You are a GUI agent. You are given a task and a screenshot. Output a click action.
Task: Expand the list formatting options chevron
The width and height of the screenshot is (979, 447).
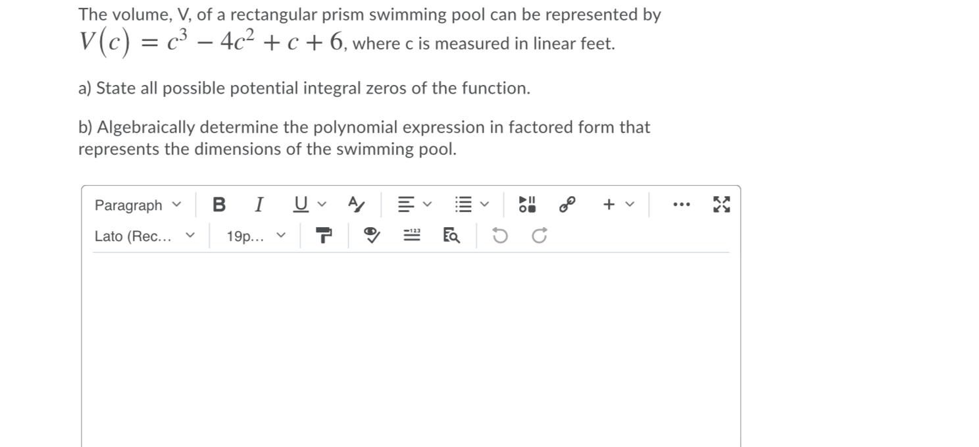click(x=485, y=205)
